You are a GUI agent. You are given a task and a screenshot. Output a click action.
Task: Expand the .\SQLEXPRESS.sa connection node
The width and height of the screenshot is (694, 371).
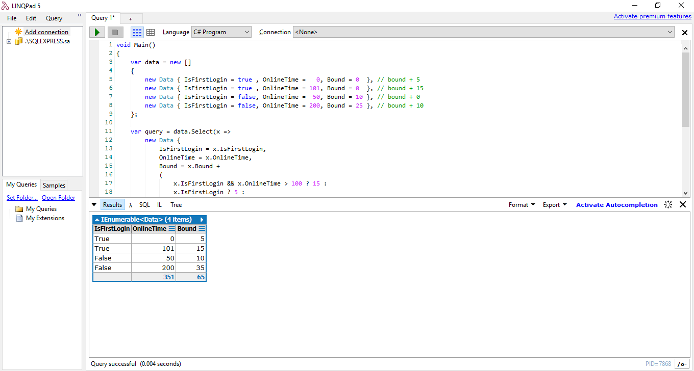coord(9,41)
